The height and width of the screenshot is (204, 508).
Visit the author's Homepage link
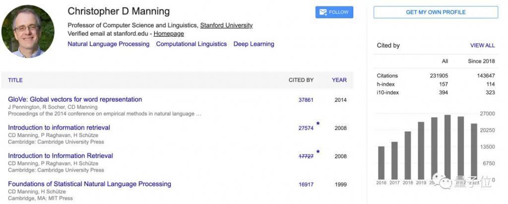[x=169, y=34]
